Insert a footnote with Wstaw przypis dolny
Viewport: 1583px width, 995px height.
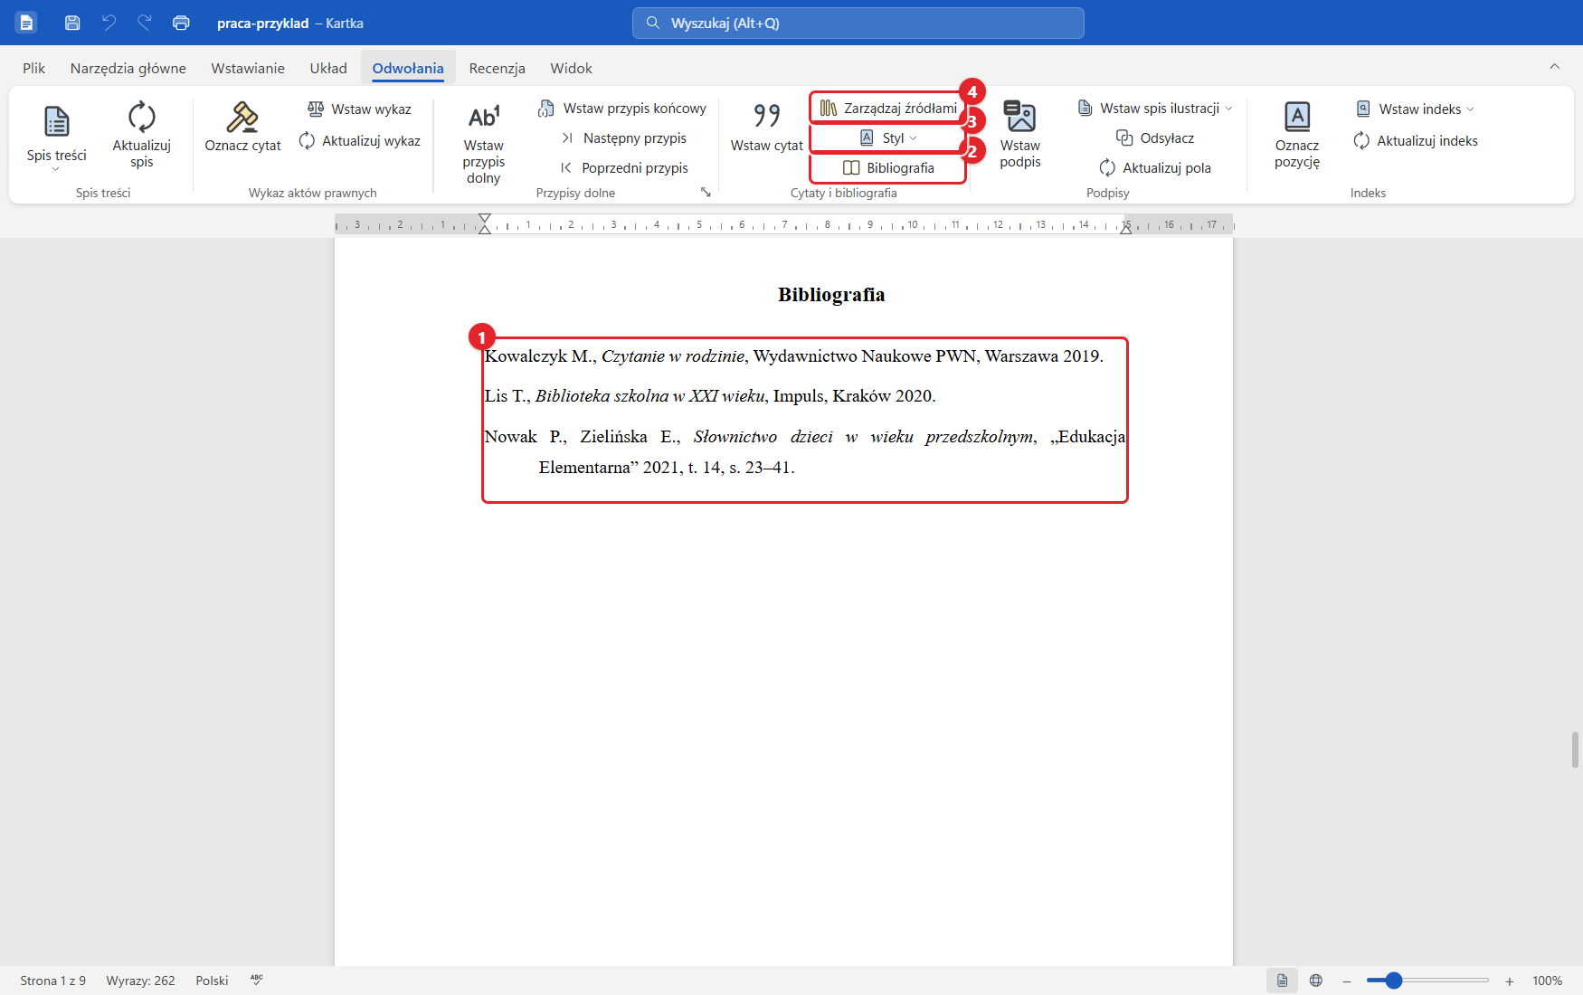point(484,143)
